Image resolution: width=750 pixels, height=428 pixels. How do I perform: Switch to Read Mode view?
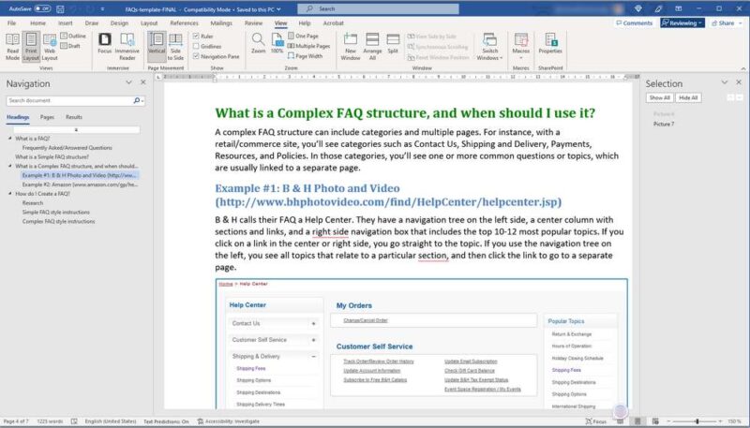[12, 47]
